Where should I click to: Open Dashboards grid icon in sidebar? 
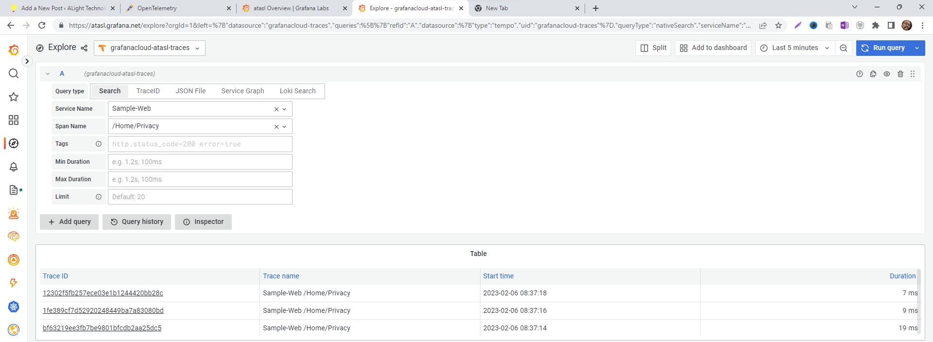pyautogui.click(x=14, y=120)
